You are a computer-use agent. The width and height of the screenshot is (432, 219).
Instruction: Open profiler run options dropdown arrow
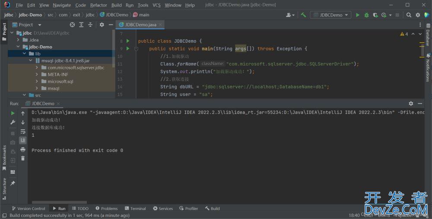391,15
